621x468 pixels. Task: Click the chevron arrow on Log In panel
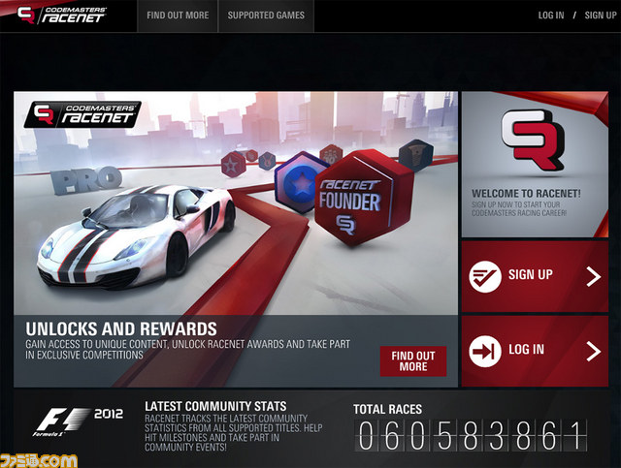pos(593,351)
